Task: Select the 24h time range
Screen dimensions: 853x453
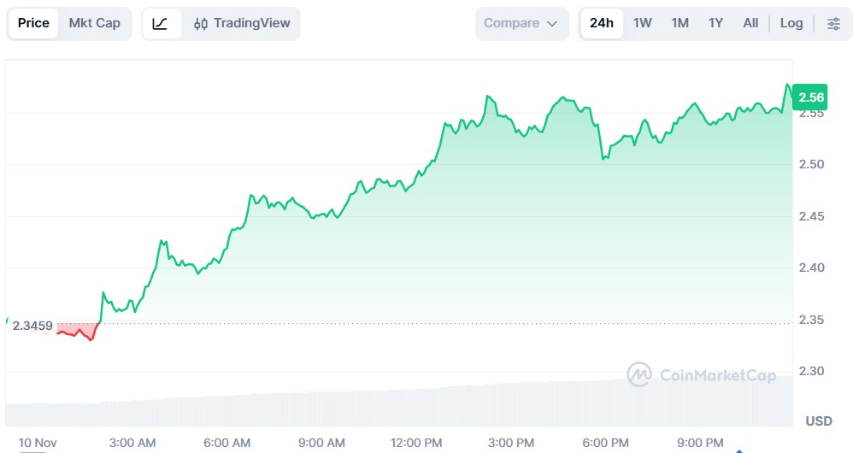Action: tap(602, 23)
